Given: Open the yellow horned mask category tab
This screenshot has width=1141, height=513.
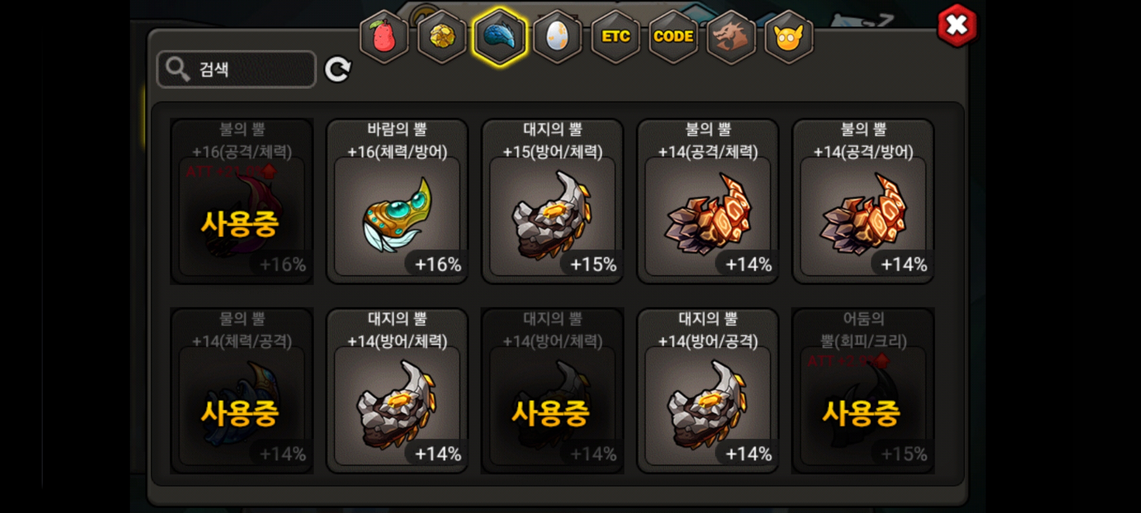Looking at the screenshot, I should 789,37.
